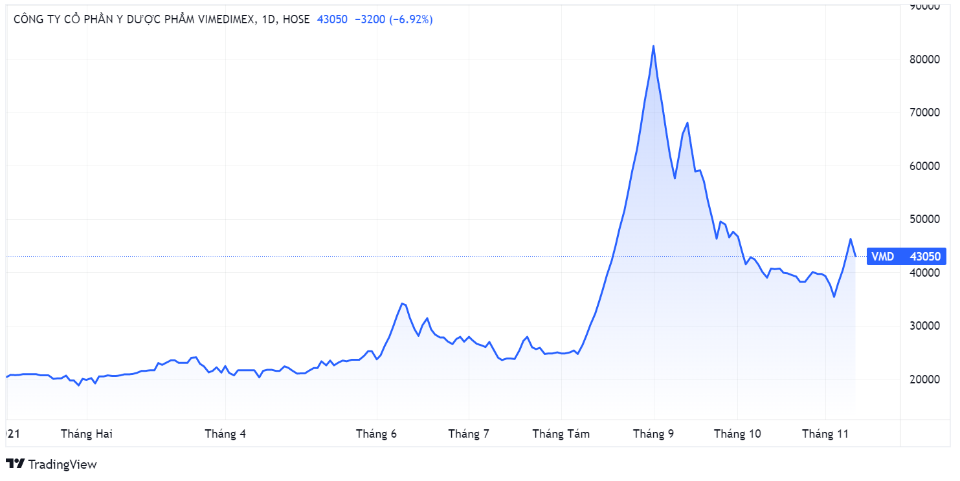Click the highest peak of the price line
The width and height of the screenshot is (960, 481).
click(653, 46)
